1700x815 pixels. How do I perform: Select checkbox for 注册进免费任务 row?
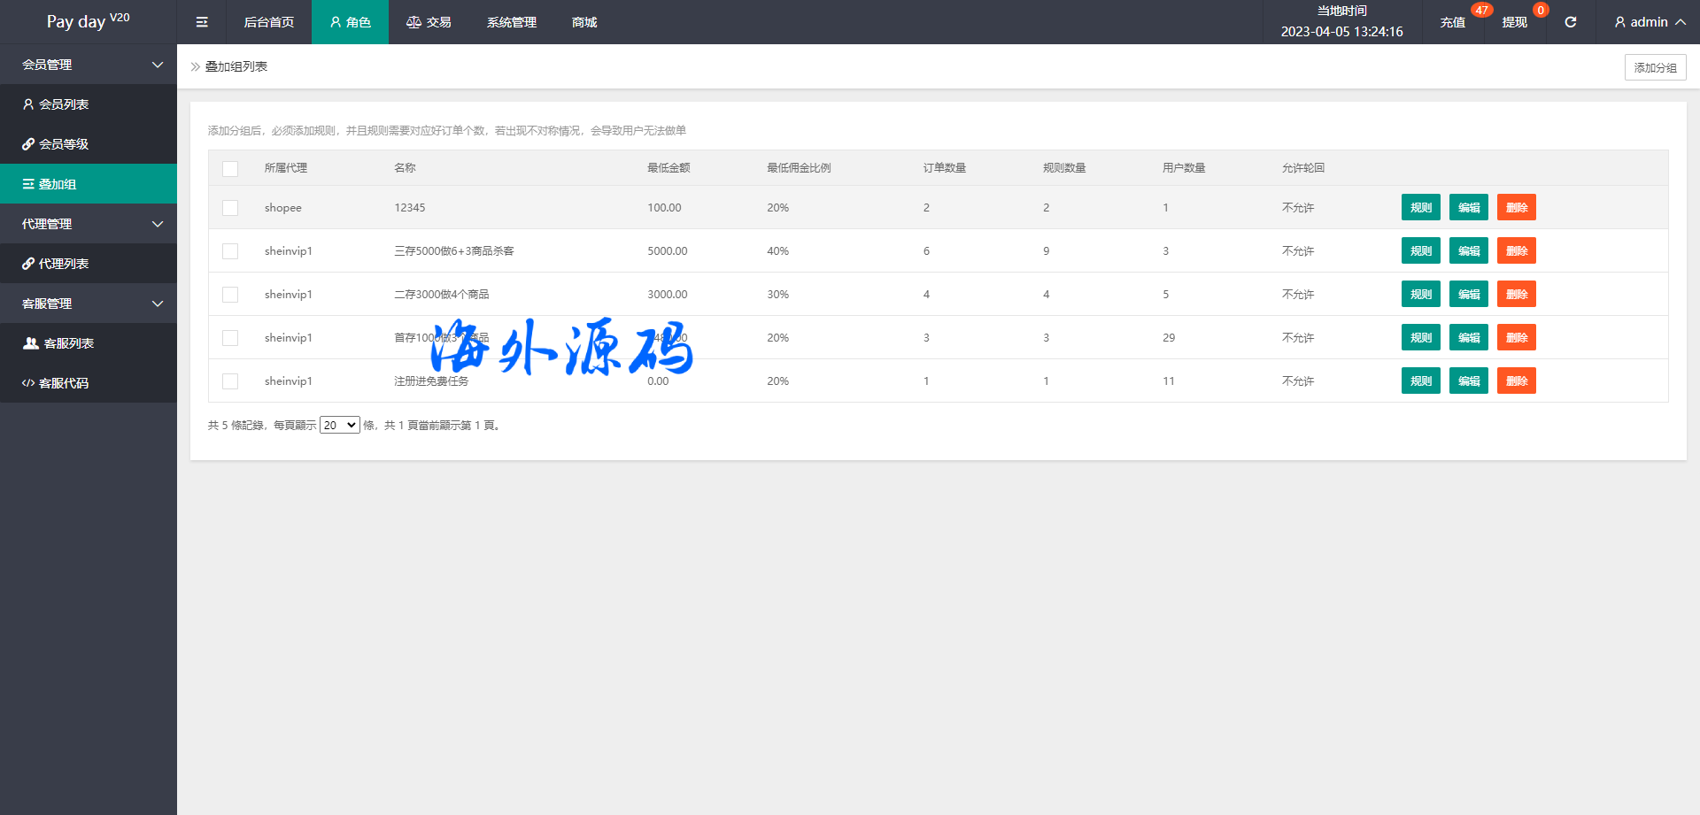tap(230, 381)
